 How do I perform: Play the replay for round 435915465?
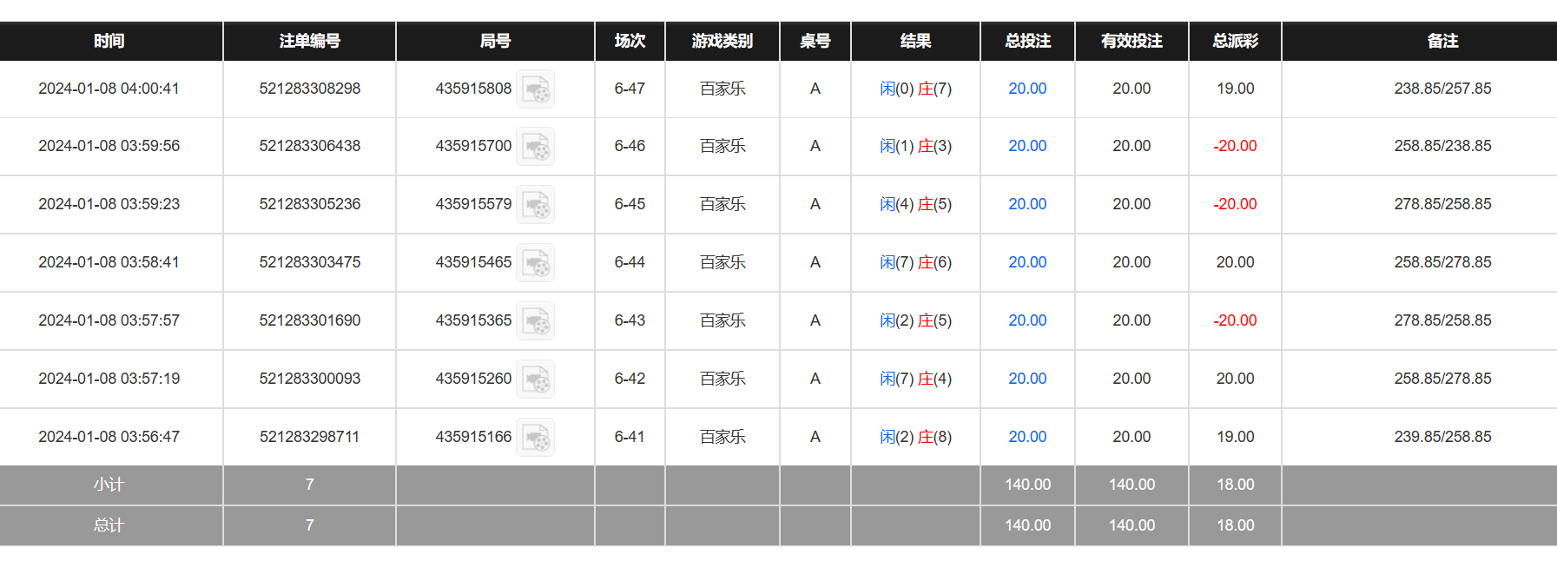tap(535, 263)
